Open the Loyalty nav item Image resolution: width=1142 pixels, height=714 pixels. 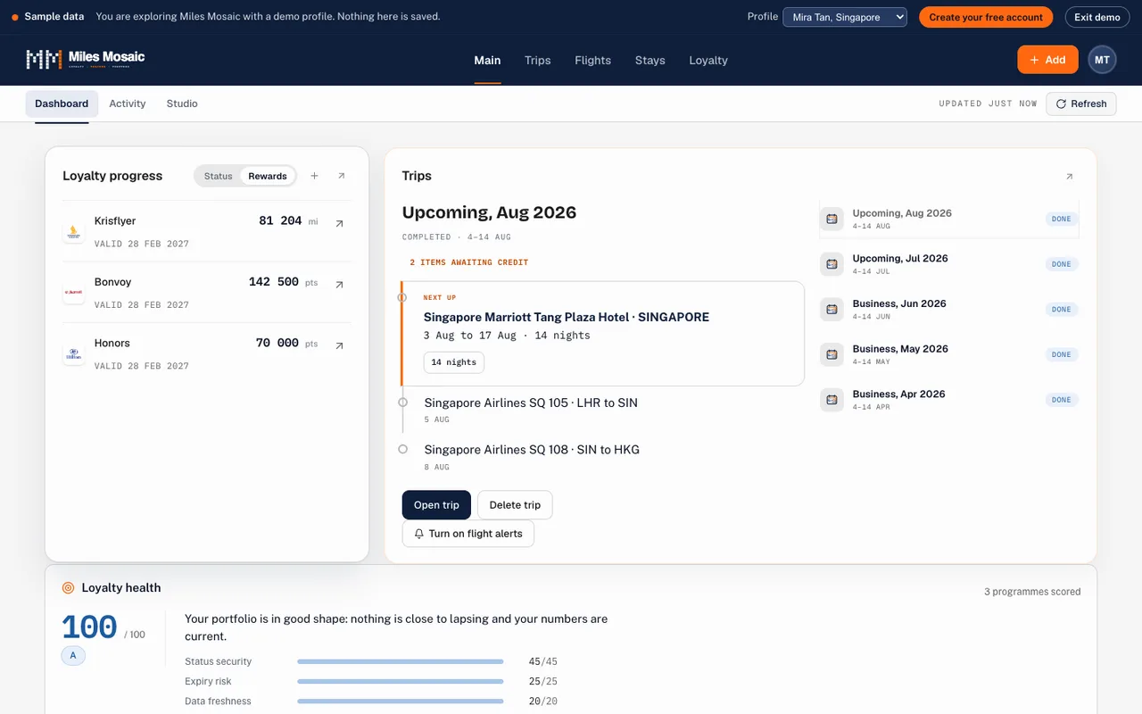(708, 60)
